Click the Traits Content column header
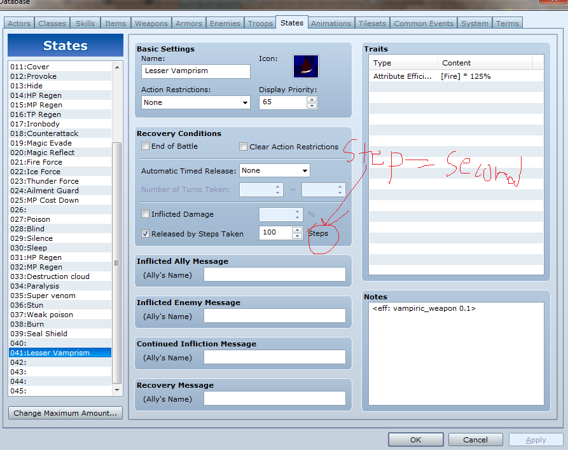The height and width of the screenshot is (450, 568). pyautogui.click(x=485, y=63)
